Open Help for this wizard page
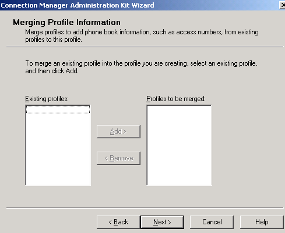The image size is (285, 233). pos(262,222)
